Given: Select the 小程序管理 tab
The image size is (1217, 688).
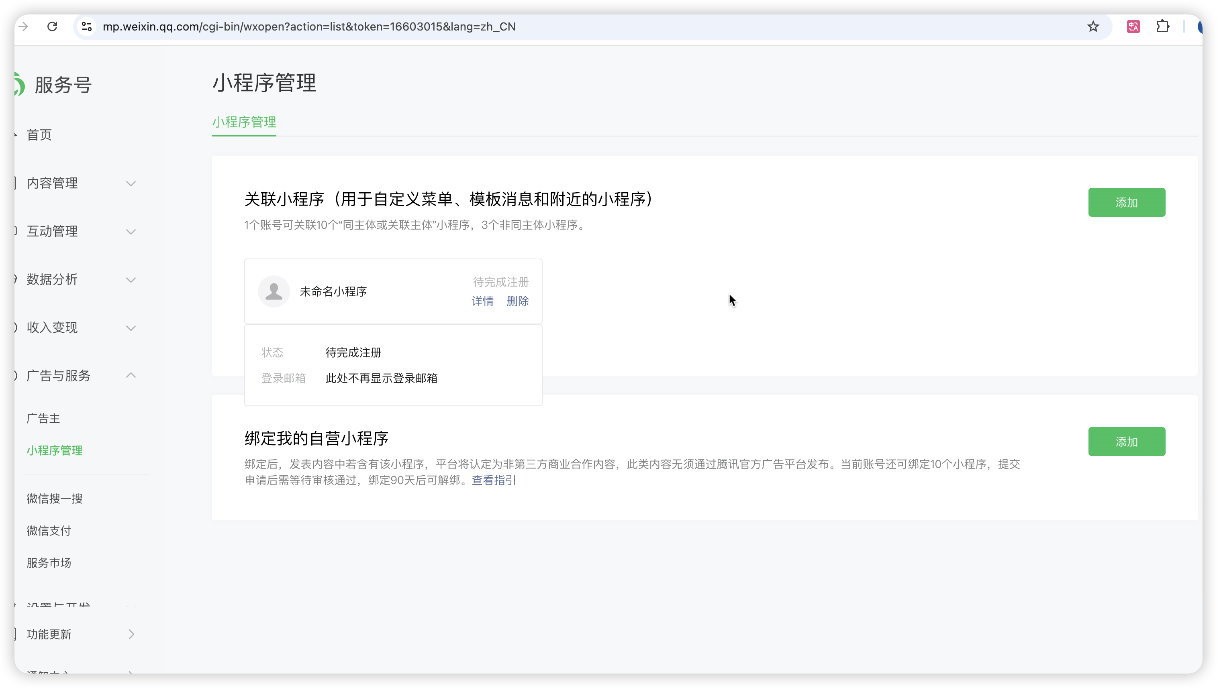Looking at the screenshot, I should 244,122.
